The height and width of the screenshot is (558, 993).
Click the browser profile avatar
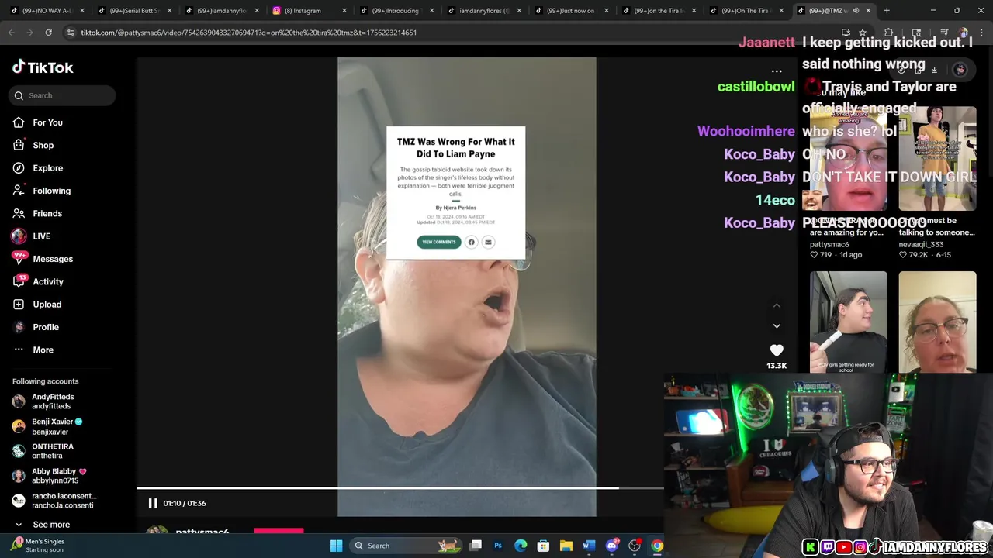coord(963,33)
